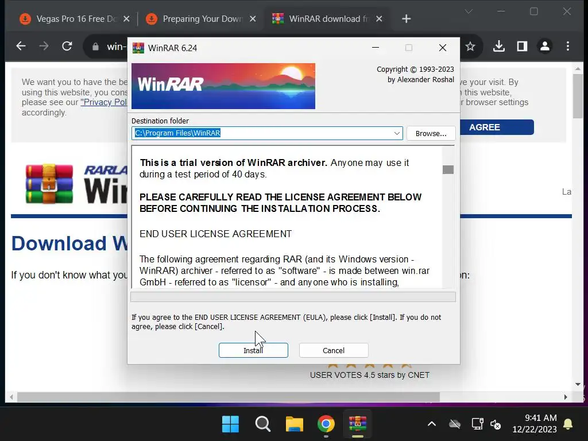Click the horizontal scroll left arrow
Viewport: 588px width, 441px height.
point(11,397)
